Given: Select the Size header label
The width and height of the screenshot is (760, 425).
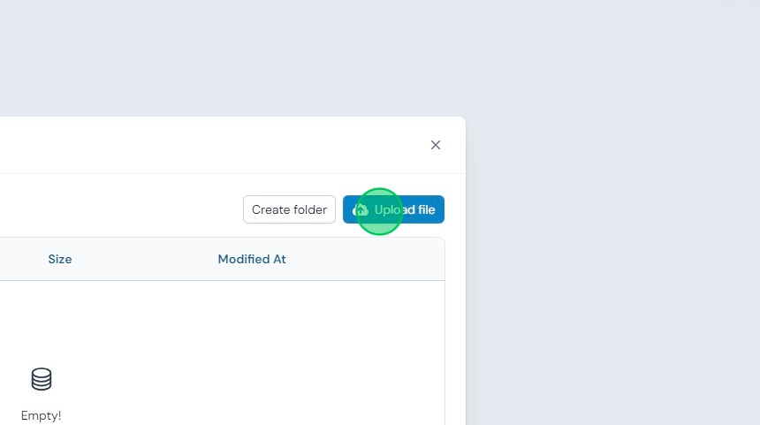Looking at the screenshot, I should (60, 259).
